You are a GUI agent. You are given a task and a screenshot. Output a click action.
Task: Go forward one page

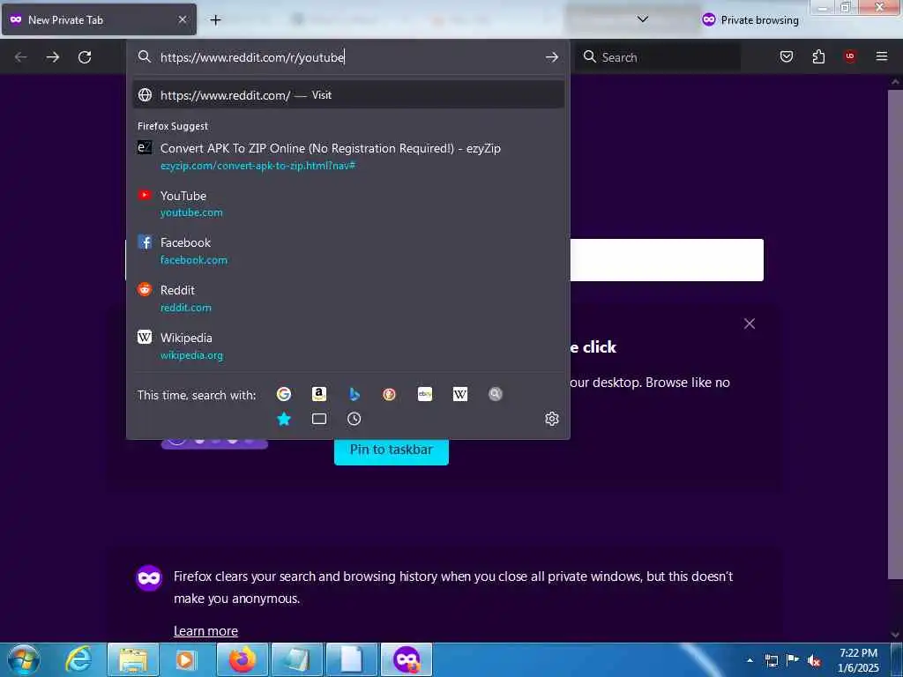coord(52,57)
